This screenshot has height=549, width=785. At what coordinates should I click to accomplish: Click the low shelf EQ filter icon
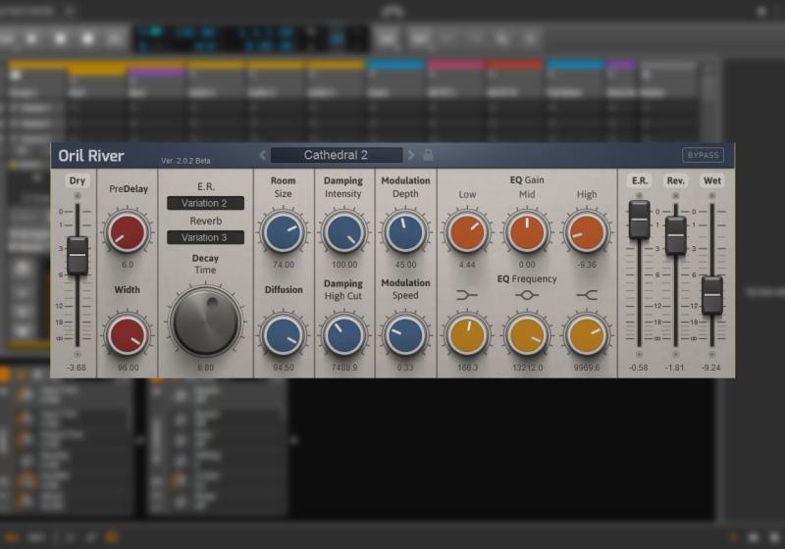[x=467, y=294]
